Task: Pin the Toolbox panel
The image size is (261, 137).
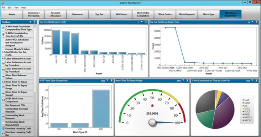Action: click(35, 22)
